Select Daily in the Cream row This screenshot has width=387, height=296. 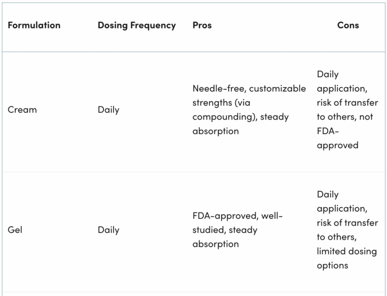[108, 110]
